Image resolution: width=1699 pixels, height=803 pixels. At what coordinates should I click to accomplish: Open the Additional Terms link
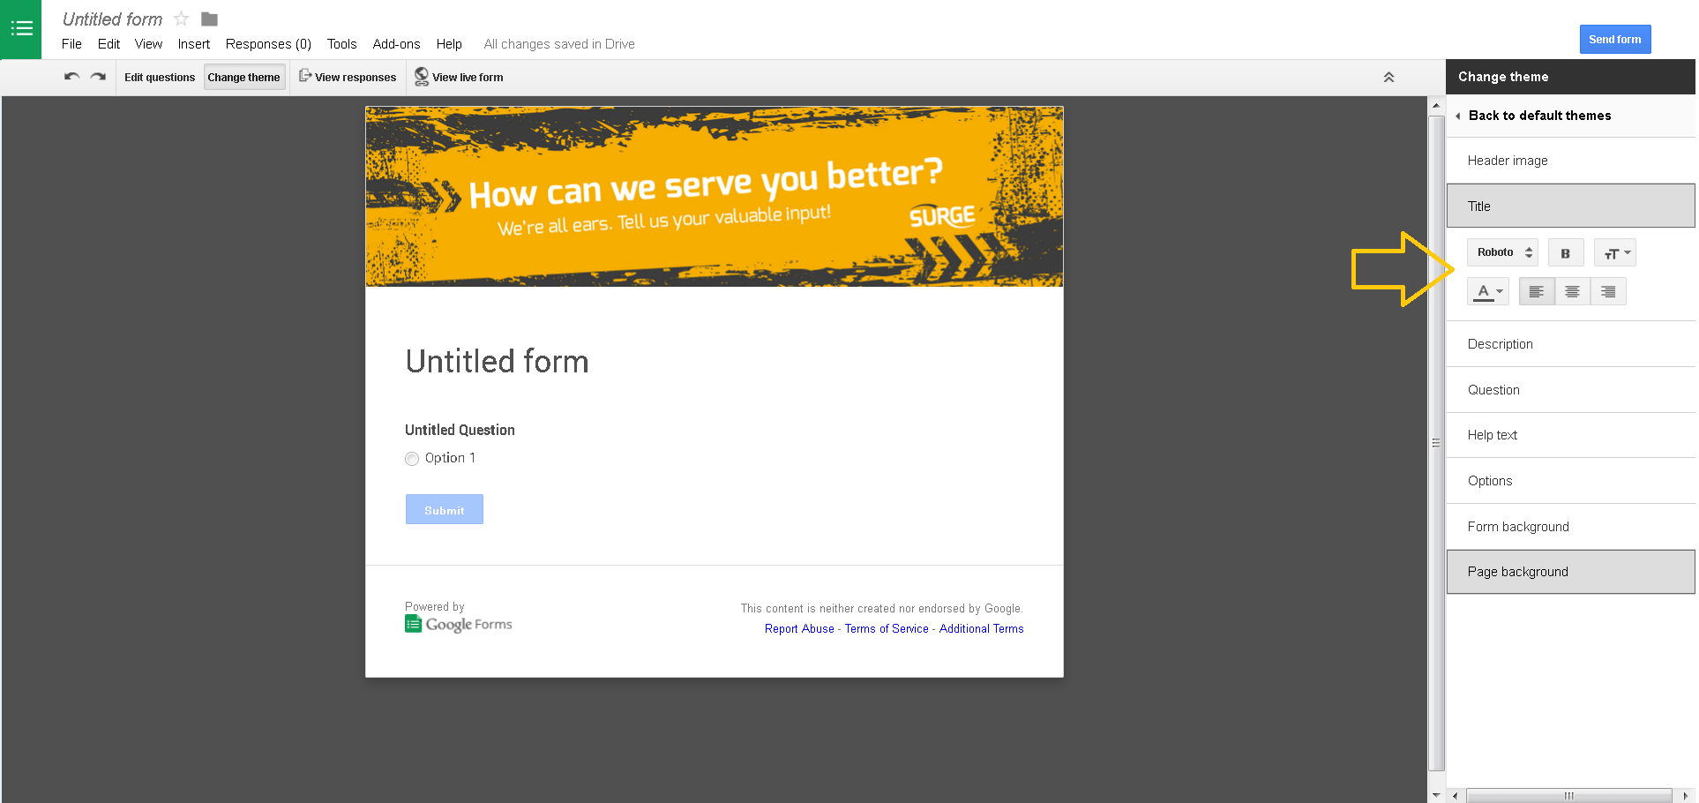981,629
